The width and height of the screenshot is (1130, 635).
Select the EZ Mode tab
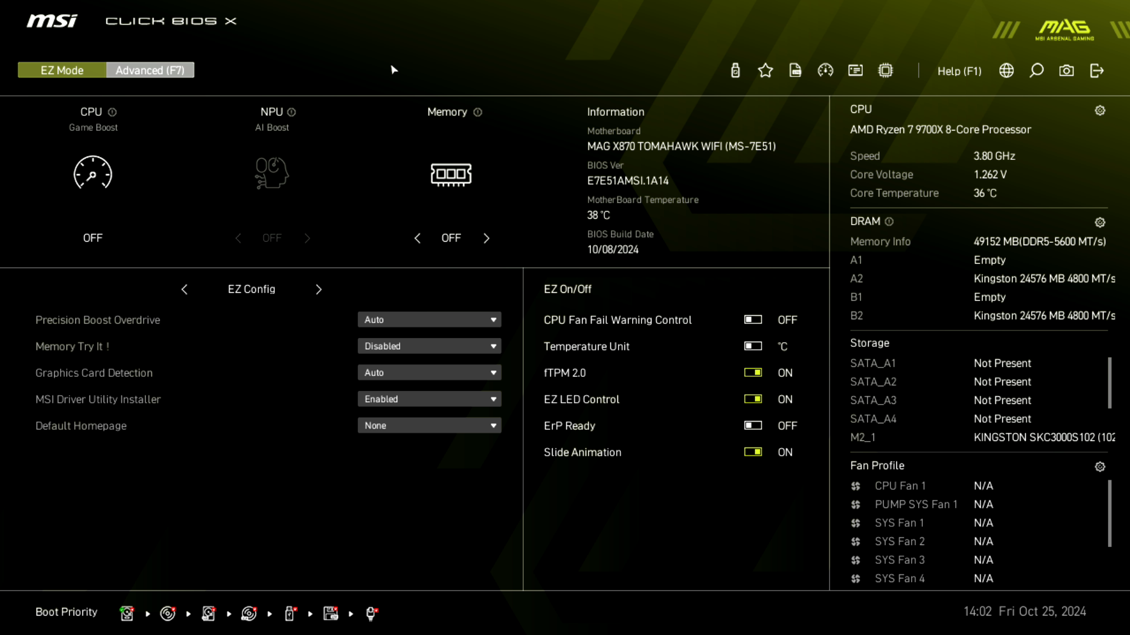62,70
